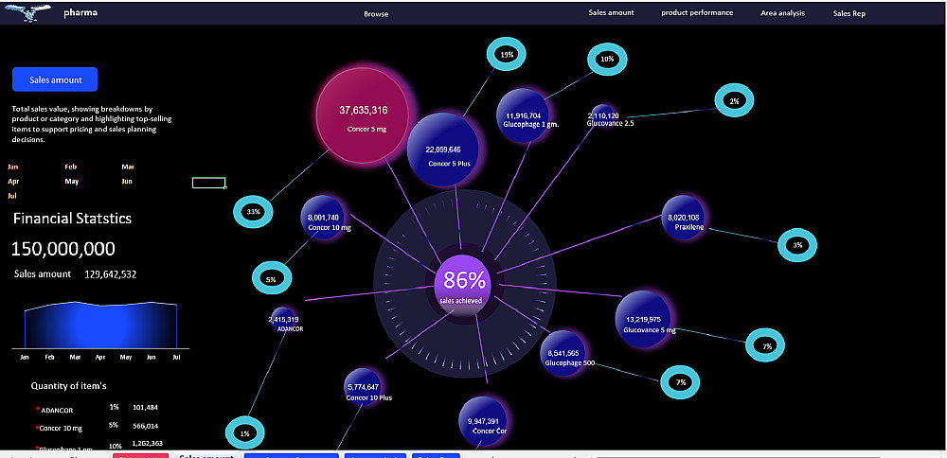This screenshot has width=947, height=458.
Task: Select the Glucovance 5 mg bubble
Action: (x=645, y=319)
